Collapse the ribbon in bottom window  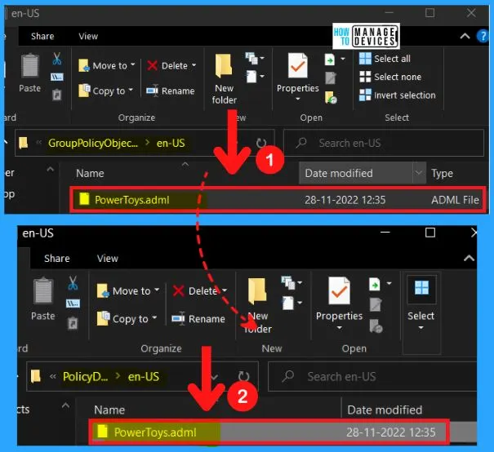[x=469, y=259]
